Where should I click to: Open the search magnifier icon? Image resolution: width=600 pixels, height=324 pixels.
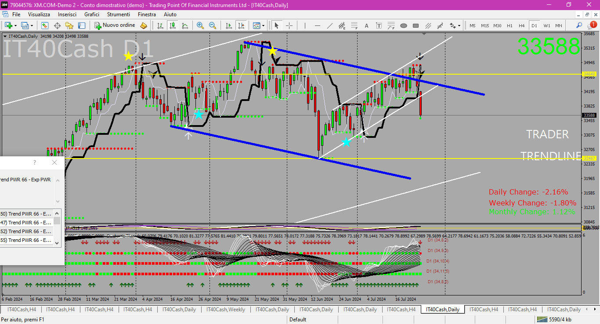[579, 25]
